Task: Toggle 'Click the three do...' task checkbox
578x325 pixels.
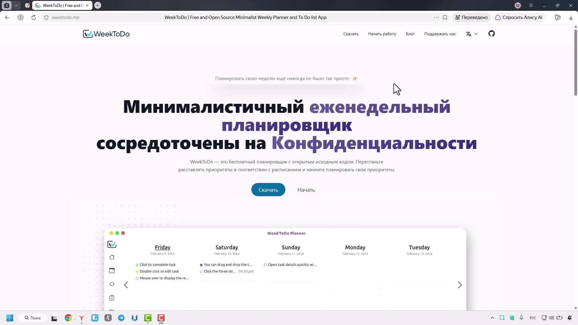Action: tap(201, 271)
